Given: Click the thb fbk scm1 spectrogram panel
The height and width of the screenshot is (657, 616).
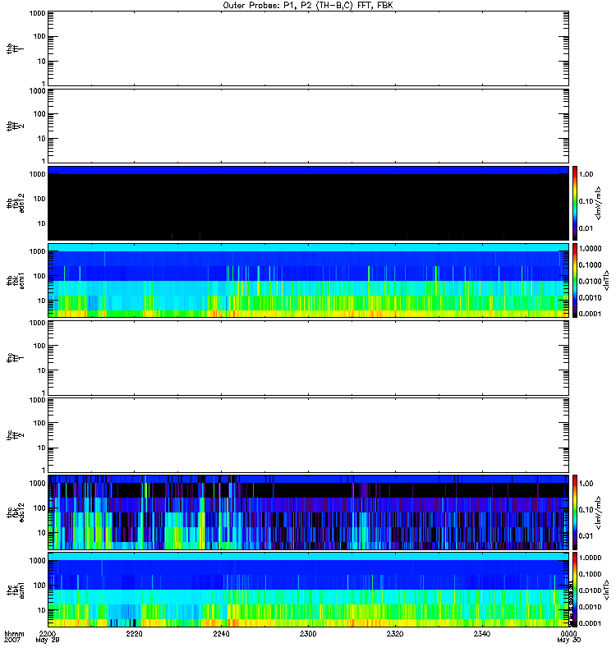Looking at the screenshot, I should coord(308,280).
